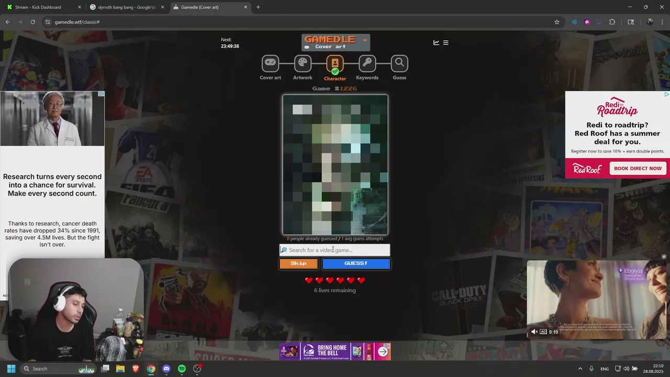The height and width of the screenshot is (377, 670).
Task: Open Brave browser from taskbar
Action: coord(136,369)
